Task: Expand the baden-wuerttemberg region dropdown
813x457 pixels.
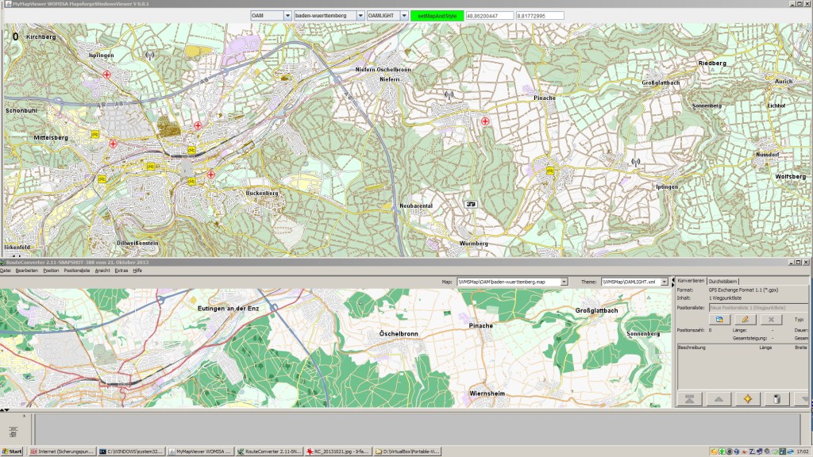Action: (360, 15)
